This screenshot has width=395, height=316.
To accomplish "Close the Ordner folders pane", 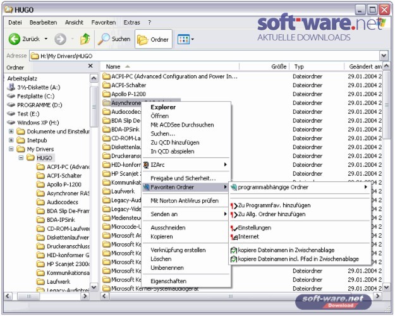I will click(x=90, y=66).
